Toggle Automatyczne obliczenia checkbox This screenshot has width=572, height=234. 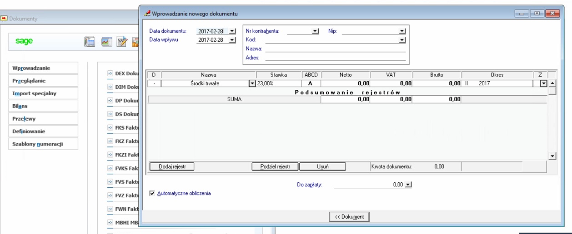point(152,193)
